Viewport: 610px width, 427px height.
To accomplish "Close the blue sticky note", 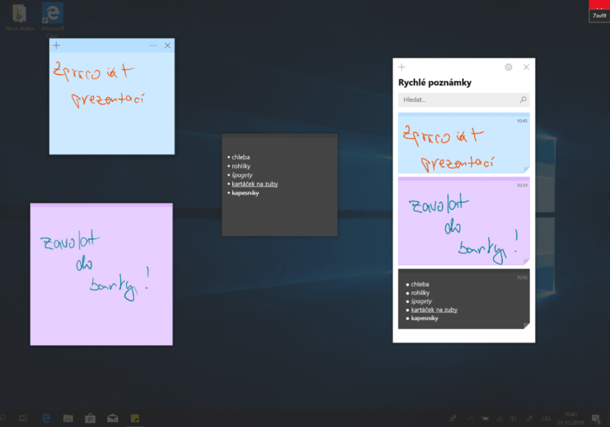I will [x=167, y=45].
